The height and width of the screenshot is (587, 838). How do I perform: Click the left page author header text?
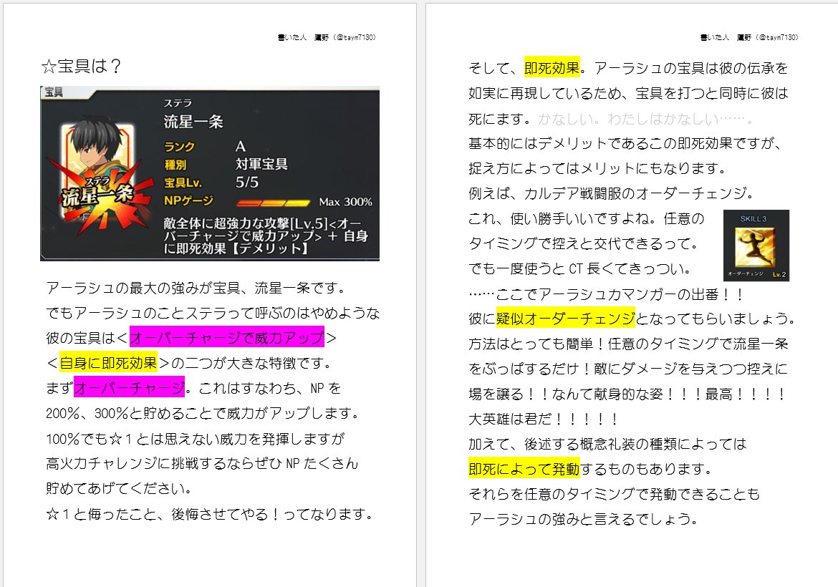coord(327,37)
